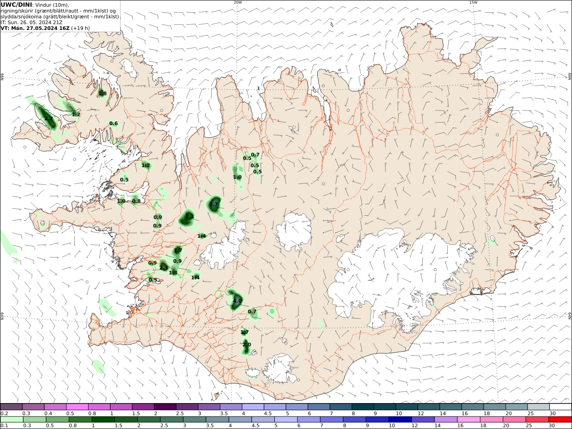Click the 0.1 label under lower legend row
This screenshot has width=572, height=429.
tap(4, 426)
